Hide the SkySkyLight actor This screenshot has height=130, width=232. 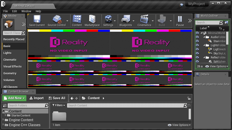click(x=197, y=53)
